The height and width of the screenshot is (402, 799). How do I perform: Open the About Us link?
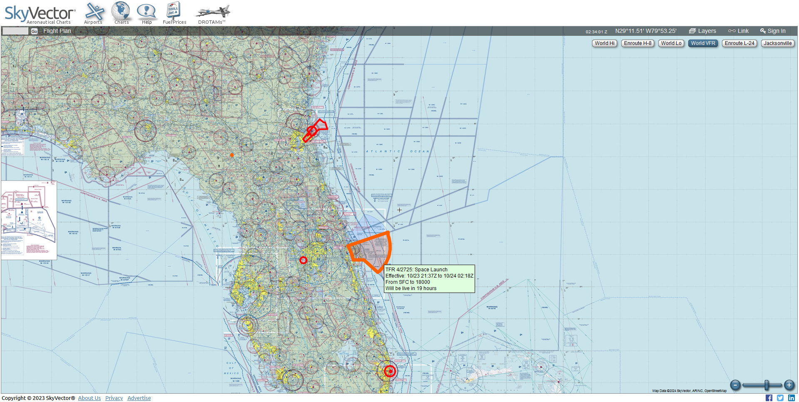[89, 398]
